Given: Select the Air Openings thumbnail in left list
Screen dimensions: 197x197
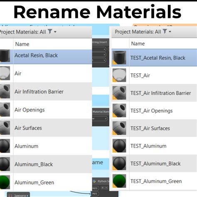Looking at the screenshot, I should 5,110.
